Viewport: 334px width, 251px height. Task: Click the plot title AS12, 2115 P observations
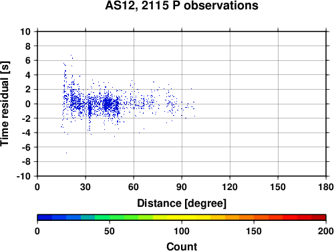coord(182,5)
